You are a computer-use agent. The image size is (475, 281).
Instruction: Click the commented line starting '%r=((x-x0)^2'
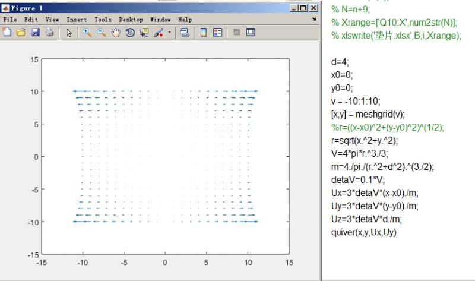(x=388, y=127)
